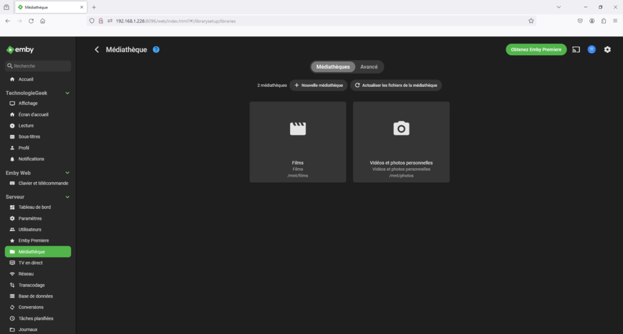Viewport: 623px width, 334px height.
Task: Click Actualiser les fichiers de la médiathèque
Action: pyautogui.click(x=395, y=86)
